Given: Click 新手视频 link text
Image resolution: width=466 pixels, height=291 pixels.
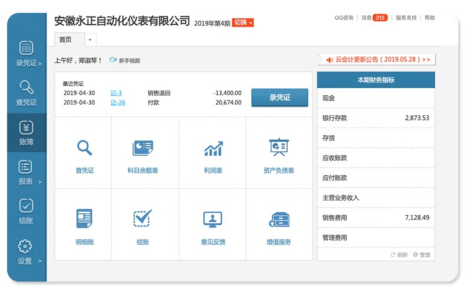Looking at the screenshot, I should coord(129,61).
